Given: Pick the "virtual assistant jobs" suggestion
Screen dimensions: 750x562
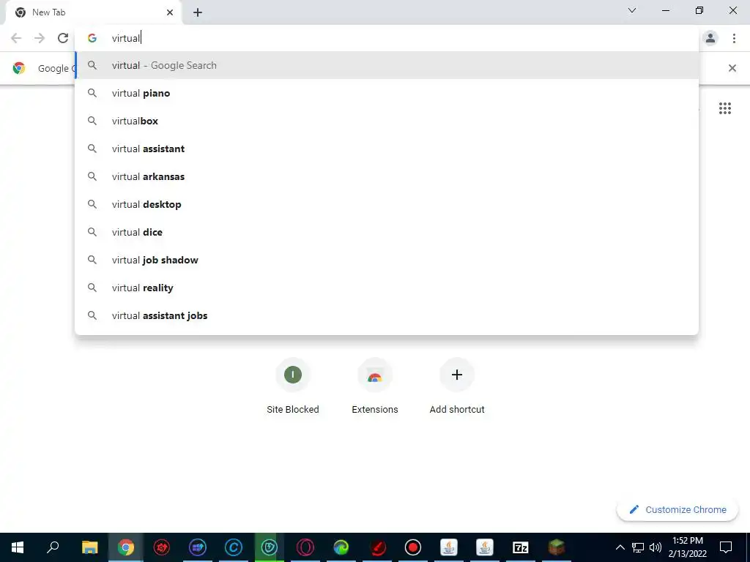Looking at the screenshot, I should point(387,315).
